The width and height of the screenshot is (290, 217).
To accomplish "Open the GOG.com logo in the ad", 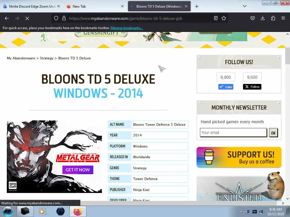I will [13, 186].
